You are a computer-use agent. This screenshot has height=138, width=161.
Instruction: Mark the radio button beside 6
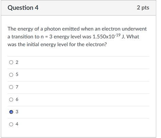(x=11, y=100)
